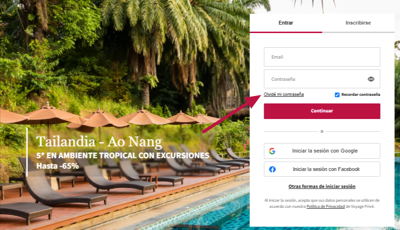Screen dimensions: 400x230
Task: Choose Iniciar la sesión con Google
Action: (322, 151)
